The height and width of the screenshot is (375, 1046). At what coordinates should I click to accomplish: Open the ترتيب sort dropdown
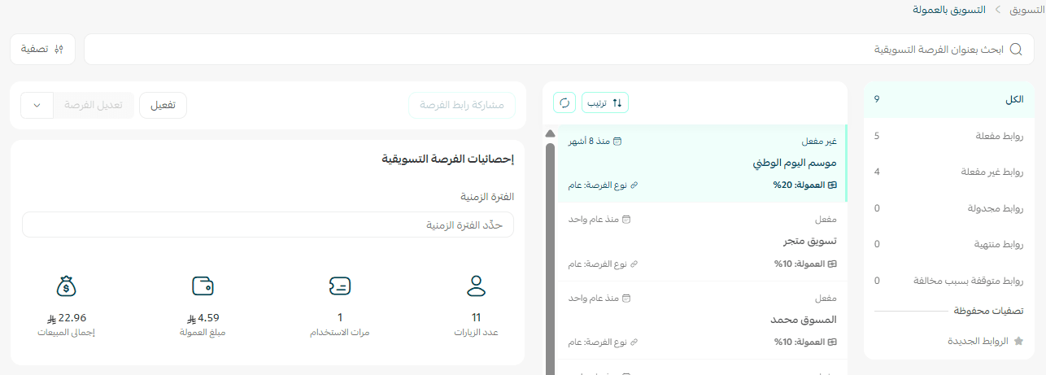[x=605, y=102]
